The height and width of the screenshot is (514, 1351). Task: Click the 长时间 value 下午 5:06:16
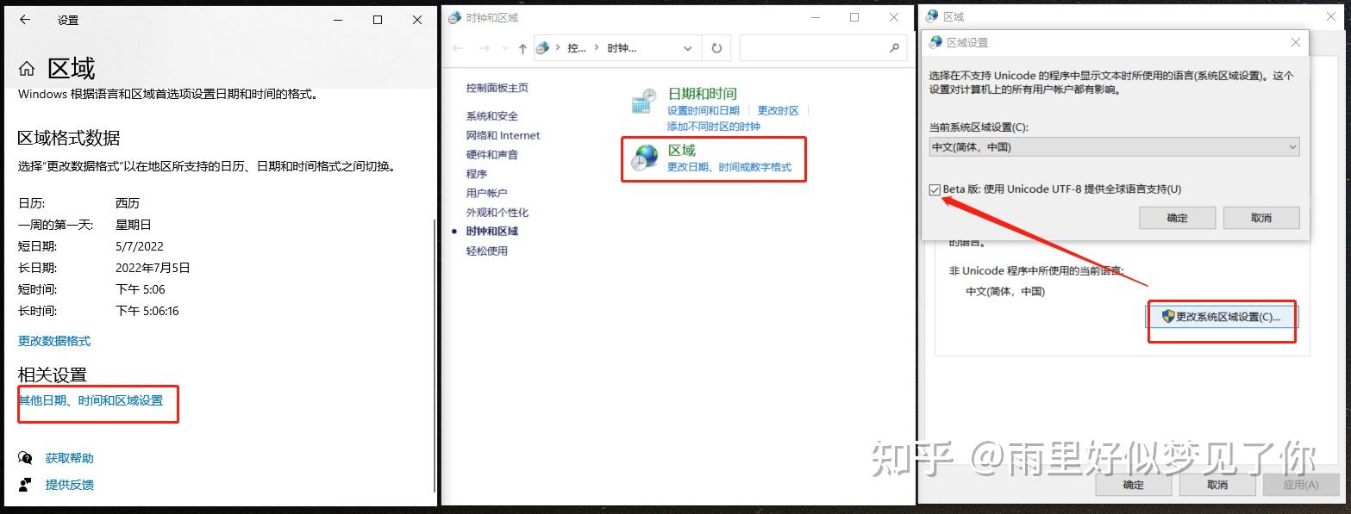[147, 311]
